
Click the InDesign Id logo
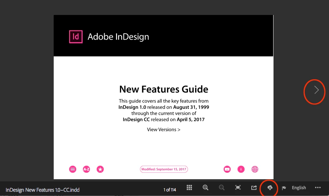click(x=76, y=37)
